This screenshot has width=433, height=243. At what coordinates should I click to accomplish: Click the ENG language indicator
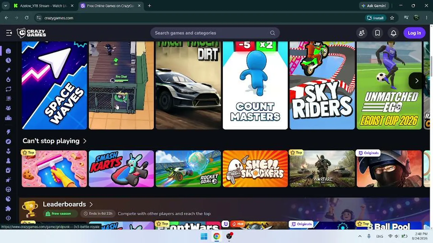[x=380, y=236]
